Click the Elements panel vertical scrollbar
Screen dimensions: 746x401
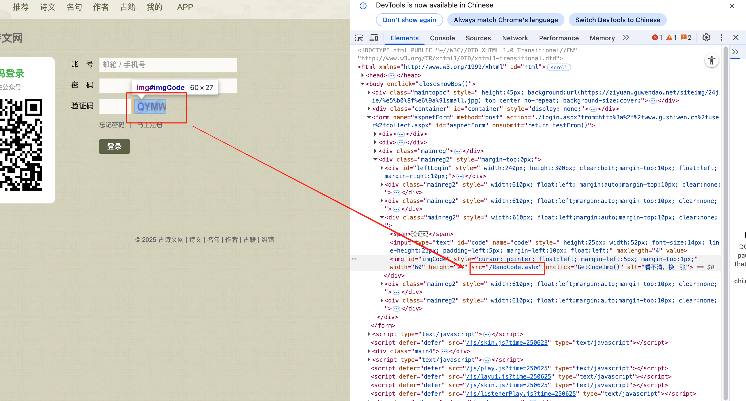(725, 223)
